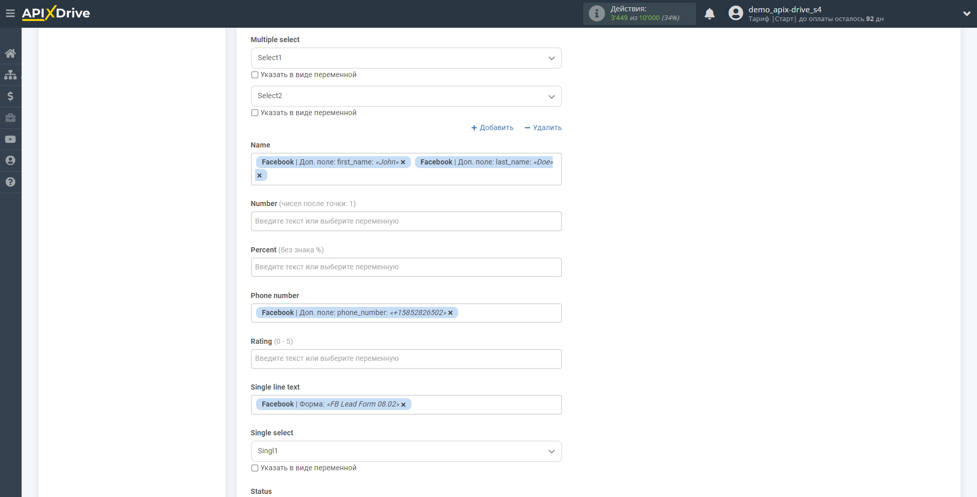Click inside the Single line text field
The width and height of the screenshot is (977, 497).
(406, 405)
